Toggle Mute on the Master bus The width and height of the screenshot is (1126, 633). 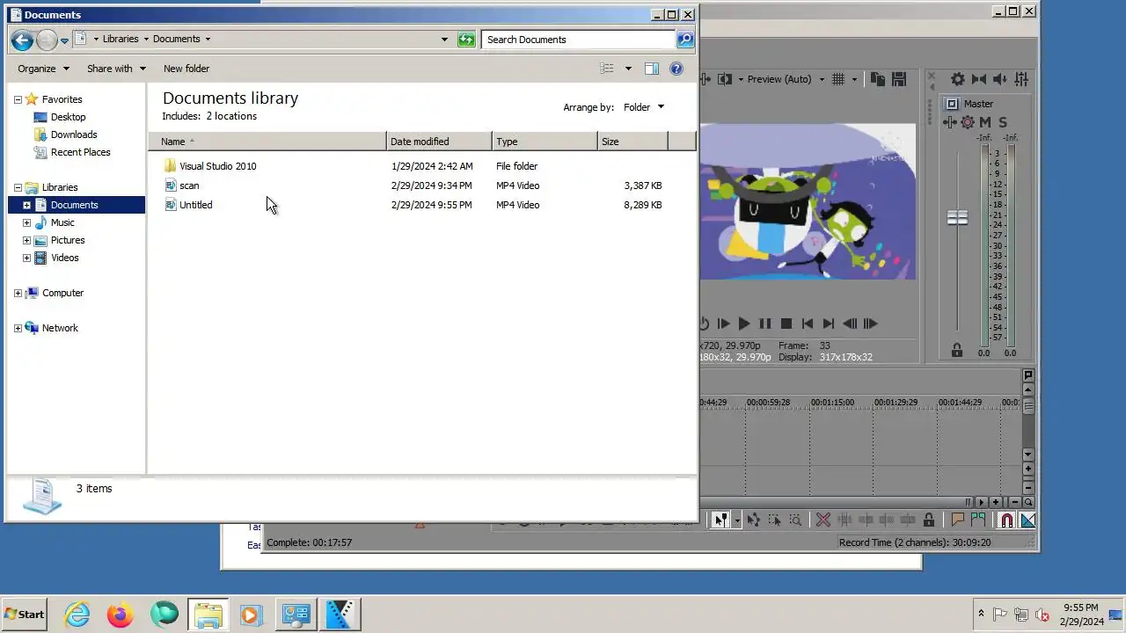(x=985, y=122)
